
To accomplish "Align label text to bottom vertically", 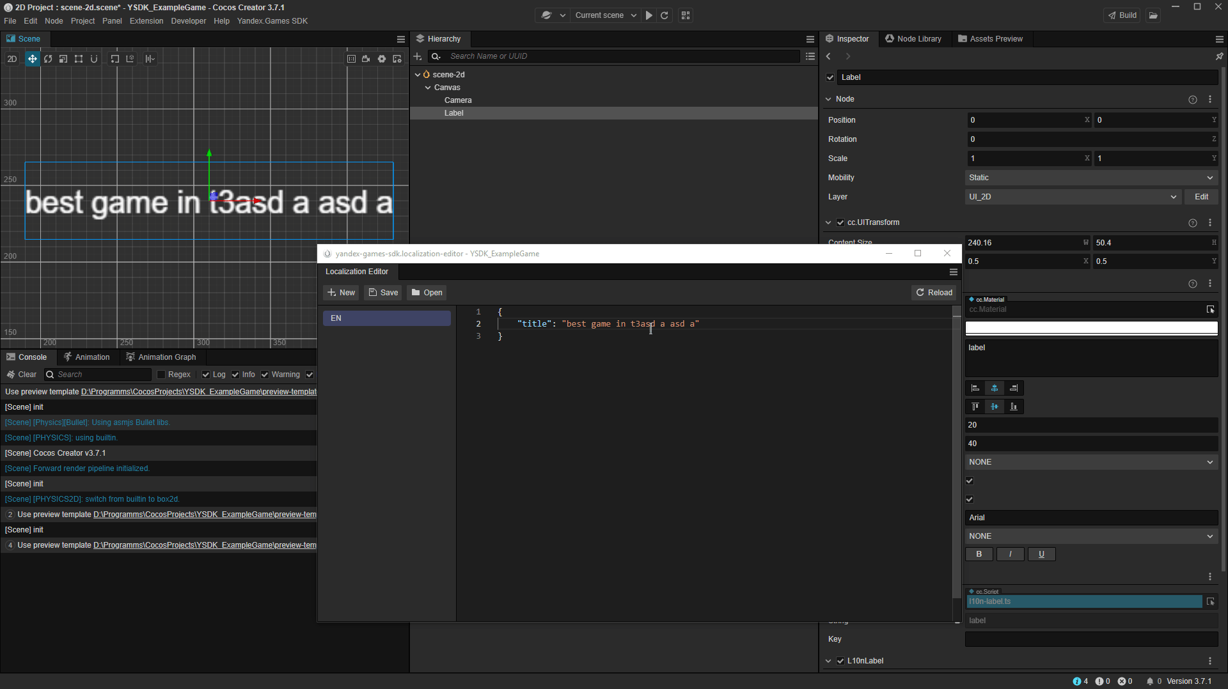I will click(1014, 406).
